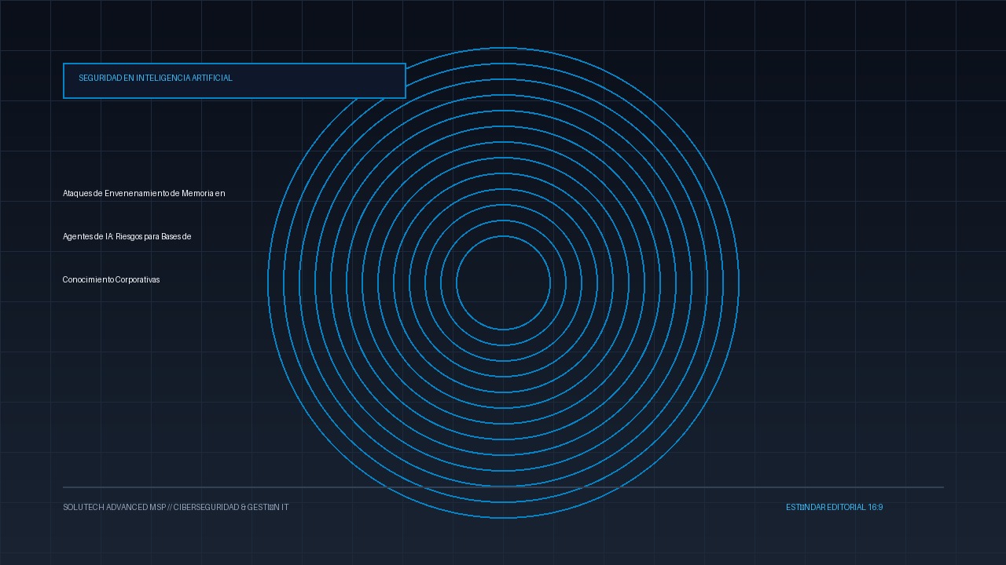
Task: Click the ESTÁNDAR word in the footer
Action: (x=806, y=508)
